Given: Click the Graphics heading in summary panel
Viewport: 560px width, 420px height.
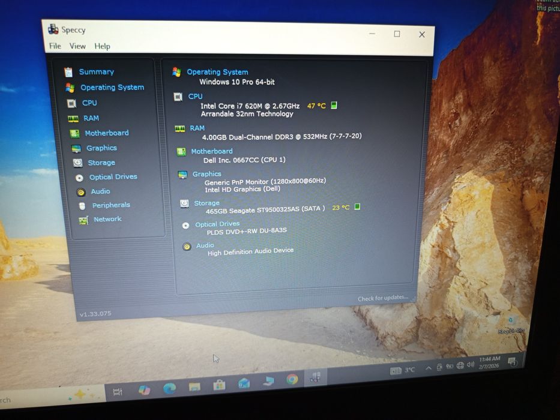Looking at the screenshot, I should tap(207, 174).
